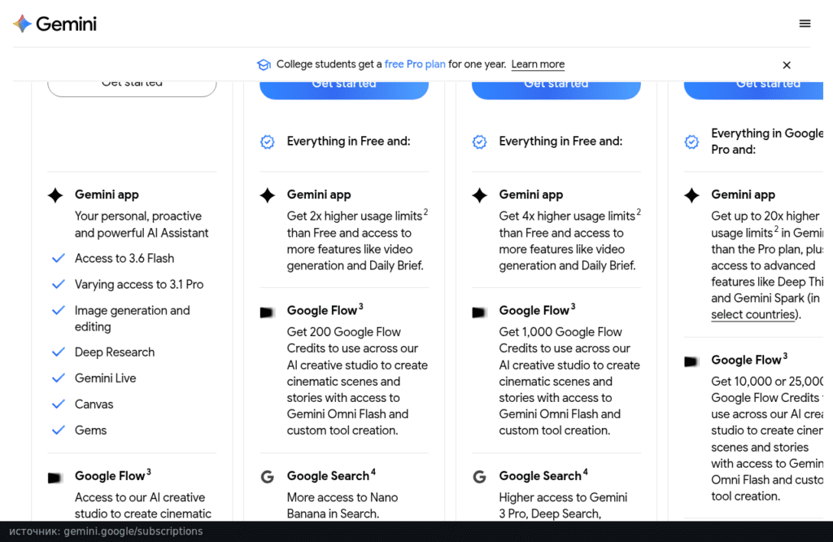Click 'Access to 3.6 Flash' text
This screenshot has height=542, width=833.
124,258
